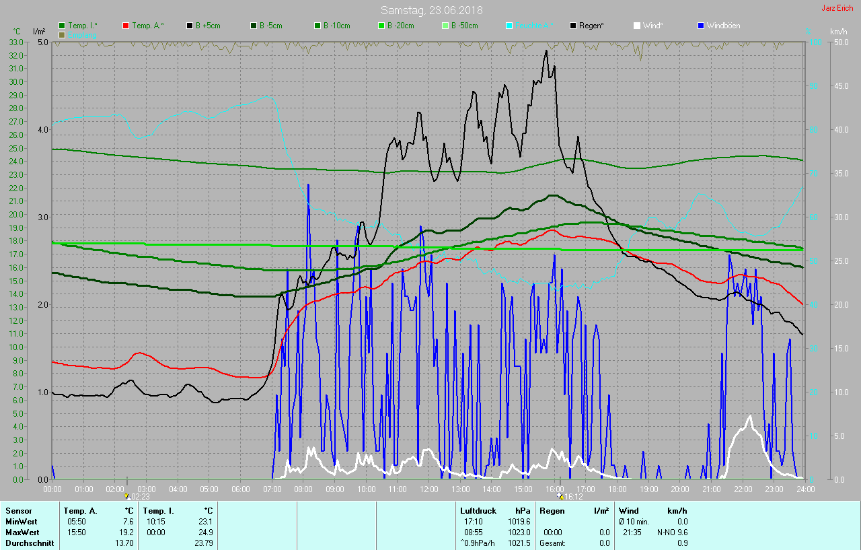Screen dimensions: 861x550
Task: Click the B -10cm legend label
Action: coord(336,26)
